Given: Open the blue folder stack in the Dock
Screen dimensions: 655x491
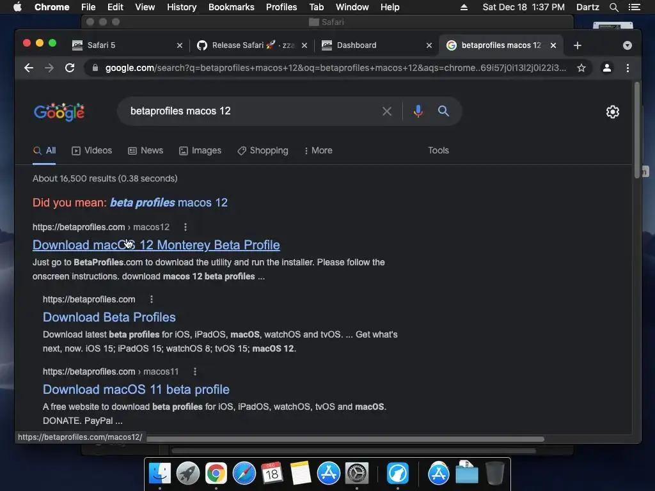Looking at the screenshot, I should 466,473.
